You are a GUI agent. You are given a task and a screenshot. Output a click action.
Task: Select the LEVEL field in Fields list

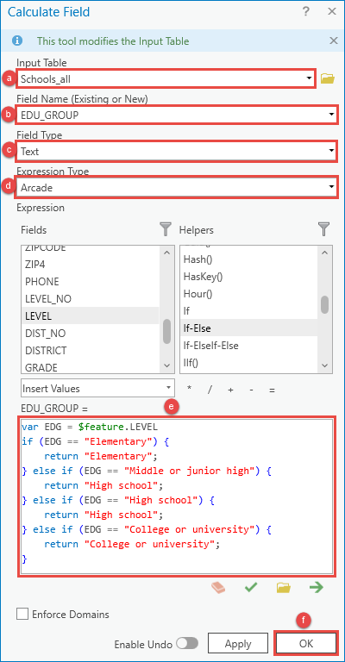[x=90, y=315]
